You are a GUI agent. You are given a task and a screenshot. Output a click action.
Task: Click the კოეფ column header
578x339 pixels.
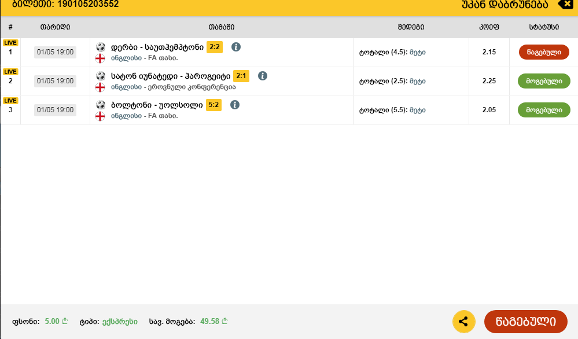[x=489, y=27]
